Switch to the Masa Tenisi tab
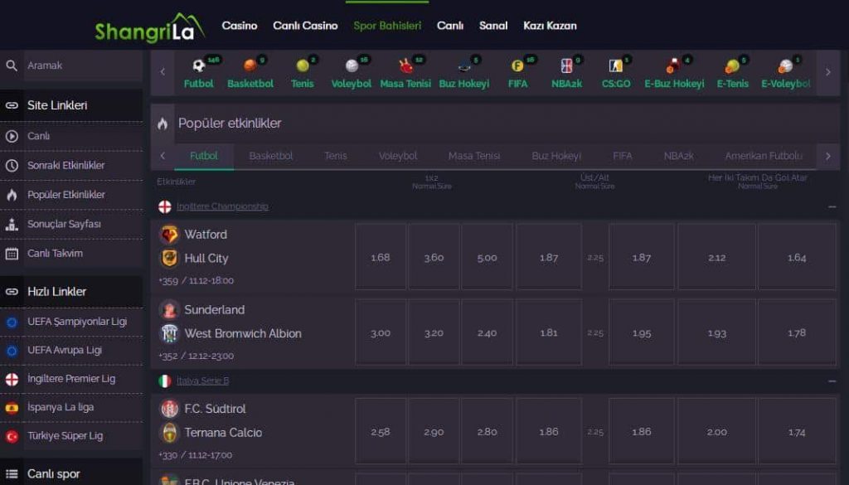 tap(474, 156)
